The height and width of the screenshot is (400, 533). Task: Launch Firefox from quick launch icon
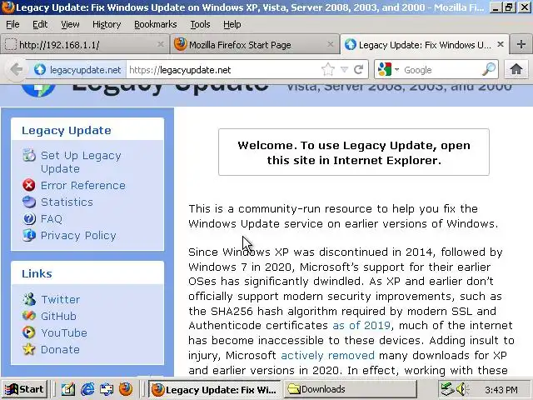coord(126,389)
